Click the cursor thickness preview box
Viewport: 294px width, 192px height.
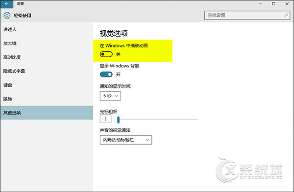pyautogui.click(x=105, y=119)
